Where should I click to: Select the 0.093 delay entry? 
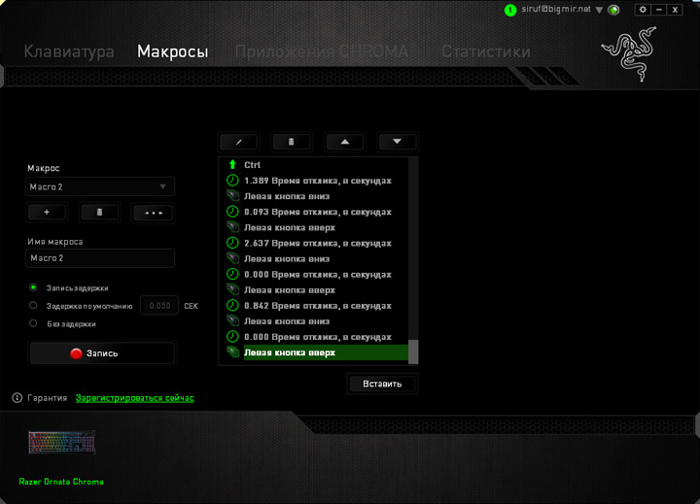click(x=313, y=212)
